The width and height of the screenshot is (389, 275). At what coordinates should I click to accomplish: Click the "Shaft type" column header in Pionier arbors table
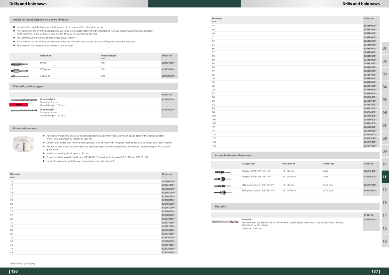pyautogui.click(x=45, y=56)
